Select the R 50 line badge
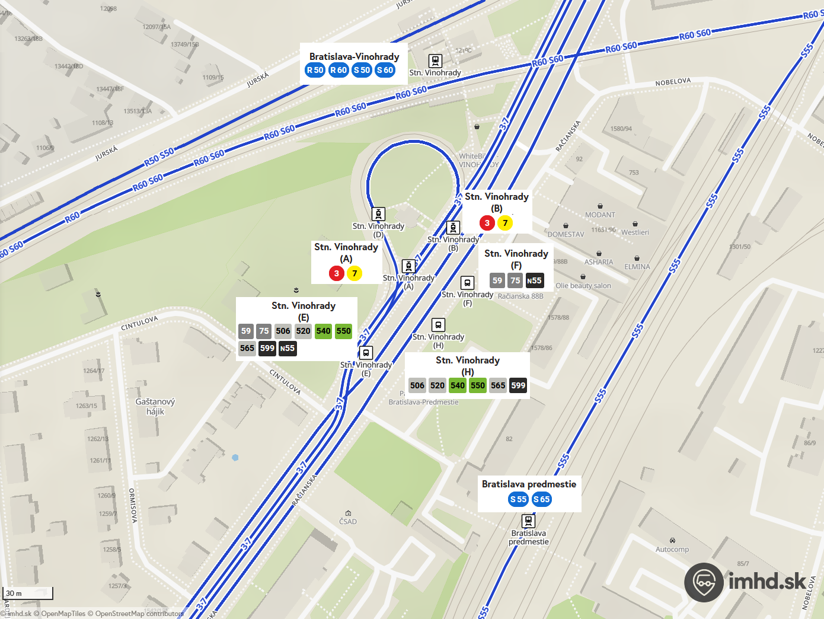 (x=315, y=70)
